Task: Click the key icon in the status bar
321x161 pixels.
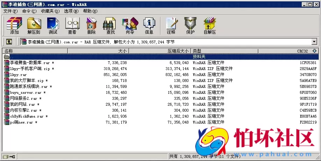Action: [x=12, y=157]
